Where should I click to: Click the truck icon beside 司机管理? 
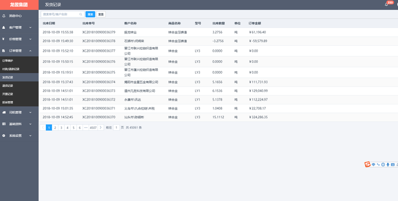[4, 112]
